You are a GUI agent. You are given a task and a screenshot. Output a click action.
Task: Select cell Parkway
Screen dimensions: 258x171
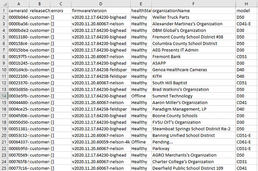(193, 149)
